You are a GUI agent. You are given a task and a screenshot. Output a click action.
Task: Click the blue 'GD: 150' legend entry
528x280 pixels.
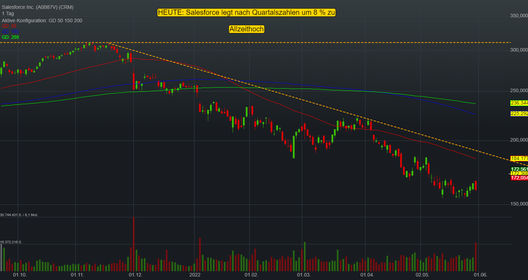10,32
